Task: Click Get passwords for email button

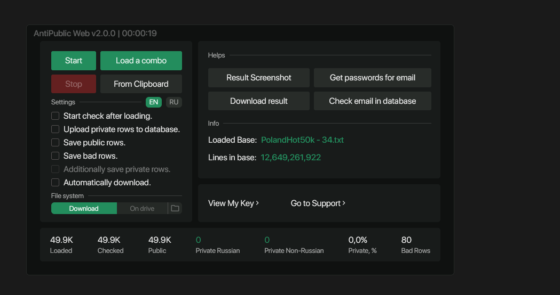Action: click(373, 78)
